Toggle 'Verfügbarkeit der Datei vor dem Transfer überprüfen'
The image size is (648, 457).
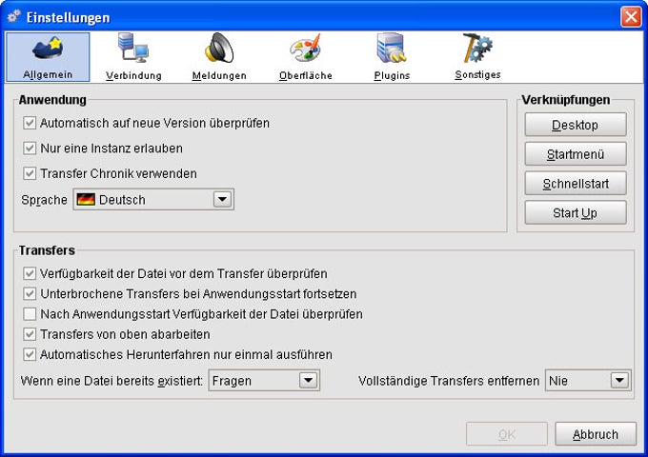[30, 273]
